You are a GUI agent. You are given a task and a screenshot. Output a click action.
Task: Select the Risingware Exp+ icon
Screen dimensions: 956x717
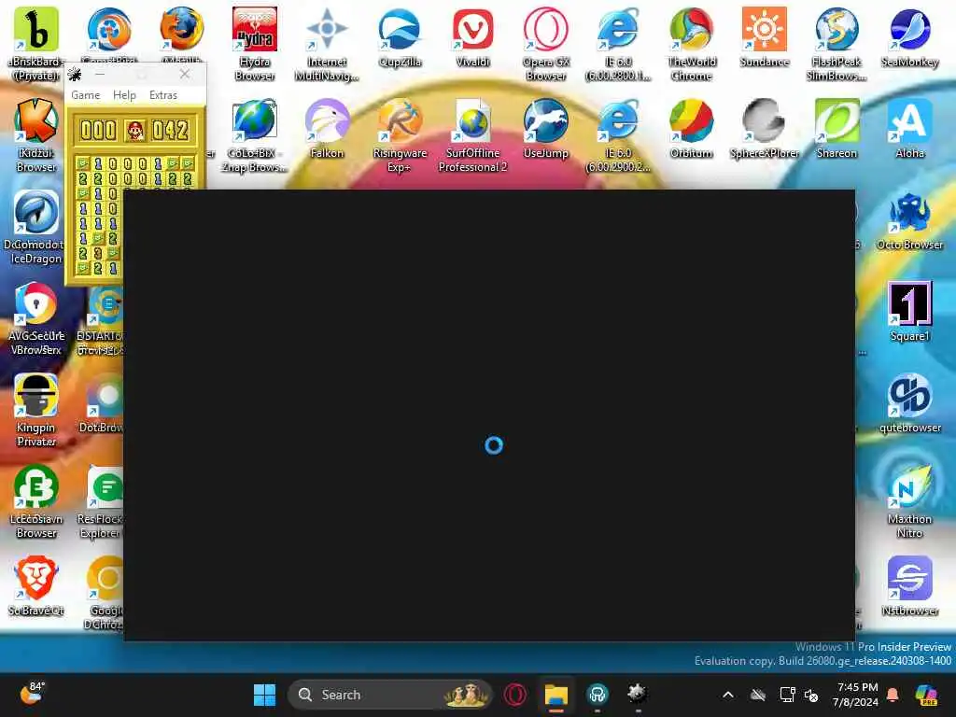[400, 134]
